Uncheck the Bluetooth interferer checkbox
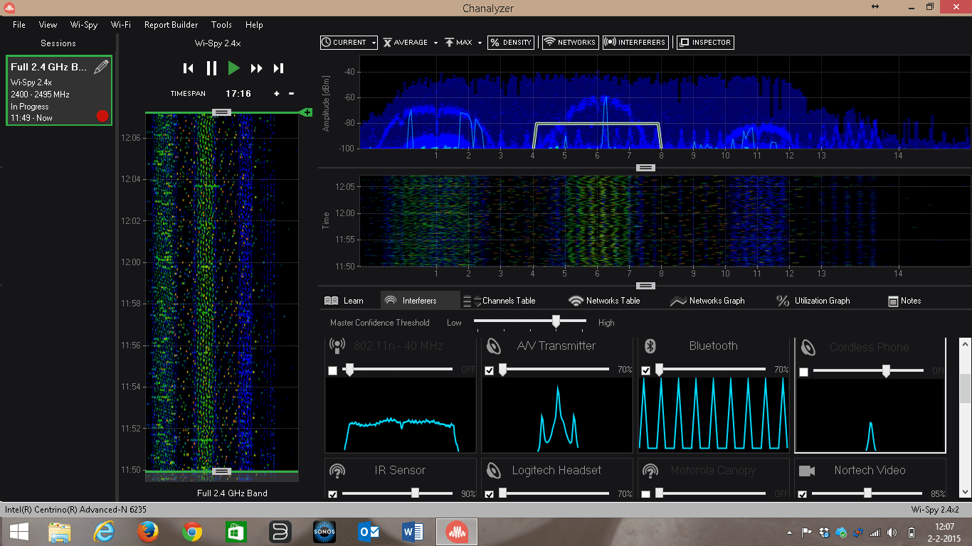The image size is (972, 546). (645, 370)
